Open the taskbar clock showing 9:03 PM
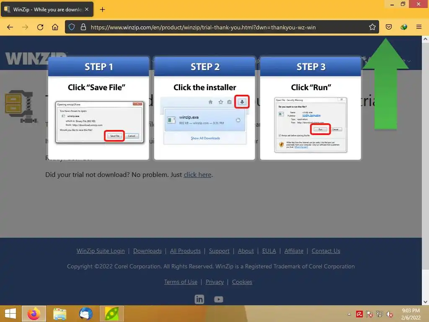Viewport: 429px width, 322px height. (x=411, y=314)
